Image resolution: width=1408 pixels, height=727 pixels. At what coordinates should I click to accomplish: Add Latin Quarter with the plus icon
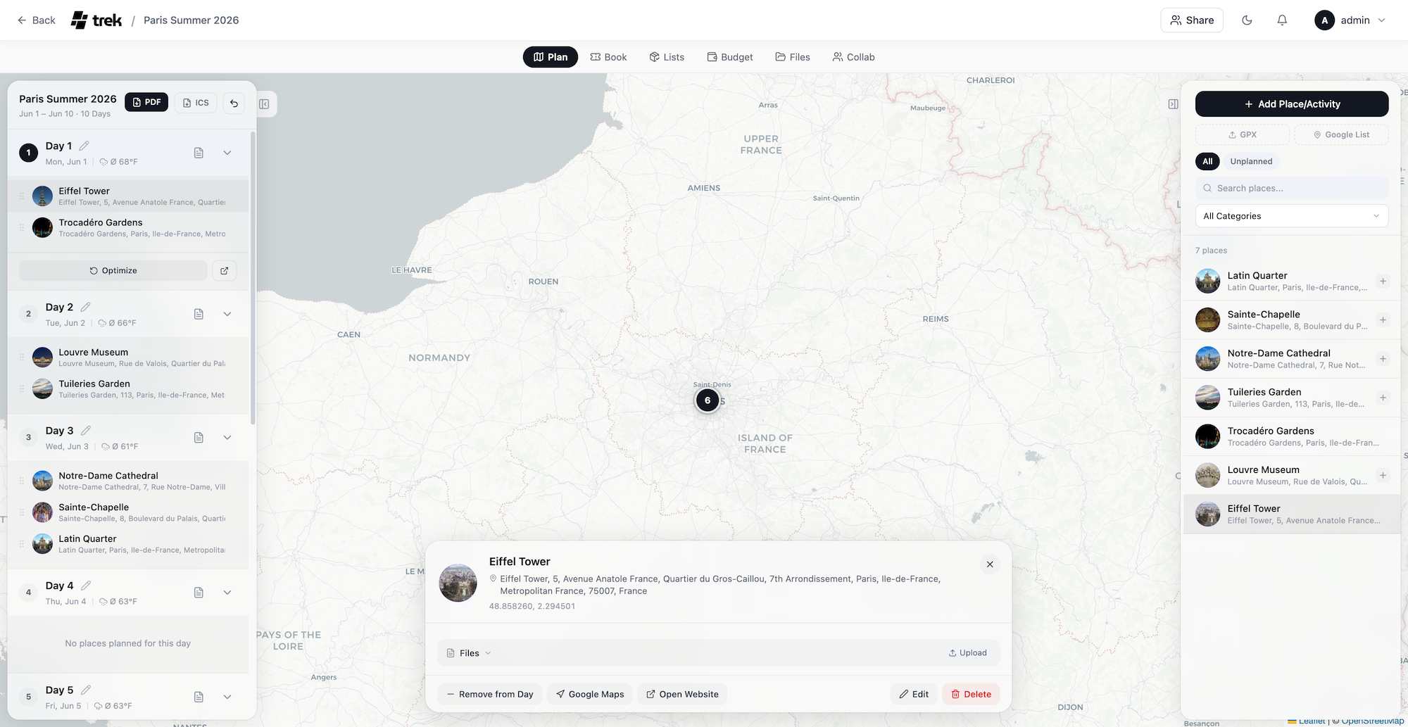click(1383, 281)
